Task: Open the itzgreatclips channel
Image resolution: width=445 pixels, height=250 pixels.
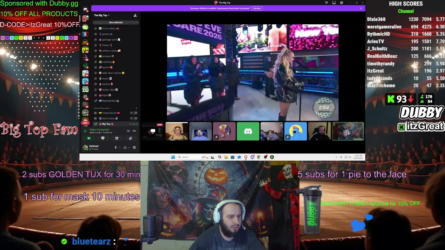Action: click(115, 101)
